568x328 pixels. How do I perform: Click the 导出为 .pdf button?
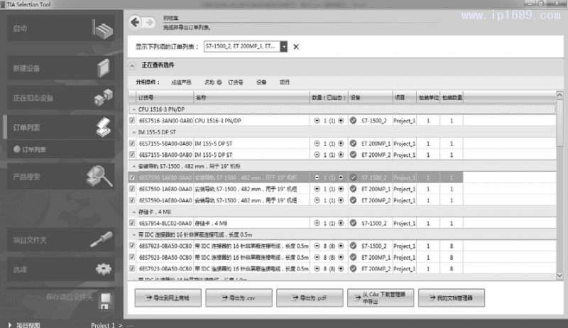point(304,298)
